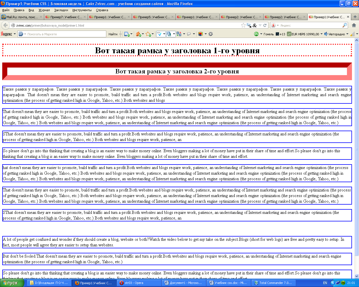Screen dimensions: 359x287
Task: Open the Инструменты menu
Action: pos(82,10)
